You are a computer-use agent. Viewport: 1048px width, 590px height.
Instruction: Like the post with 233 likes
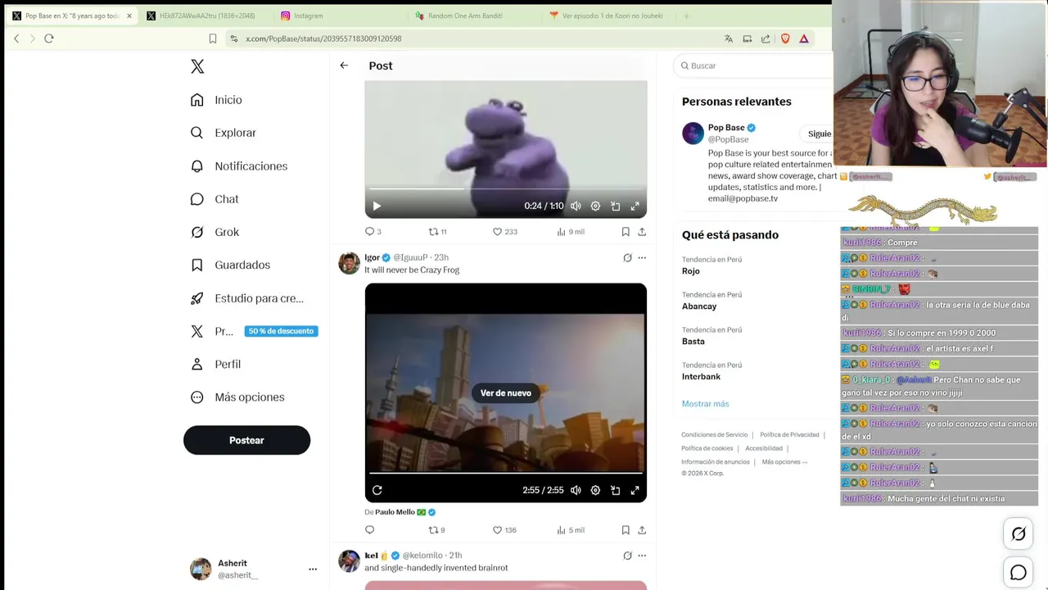click(x=504, y=232)
